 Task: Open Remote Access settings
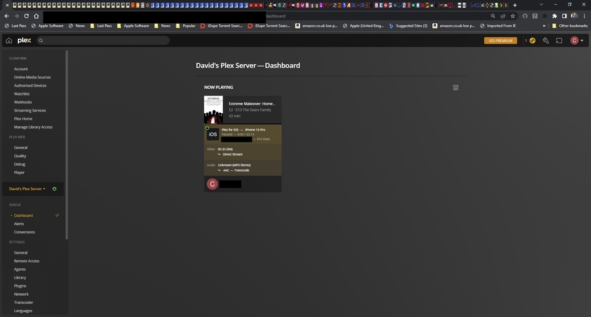[x=26, y=261]
